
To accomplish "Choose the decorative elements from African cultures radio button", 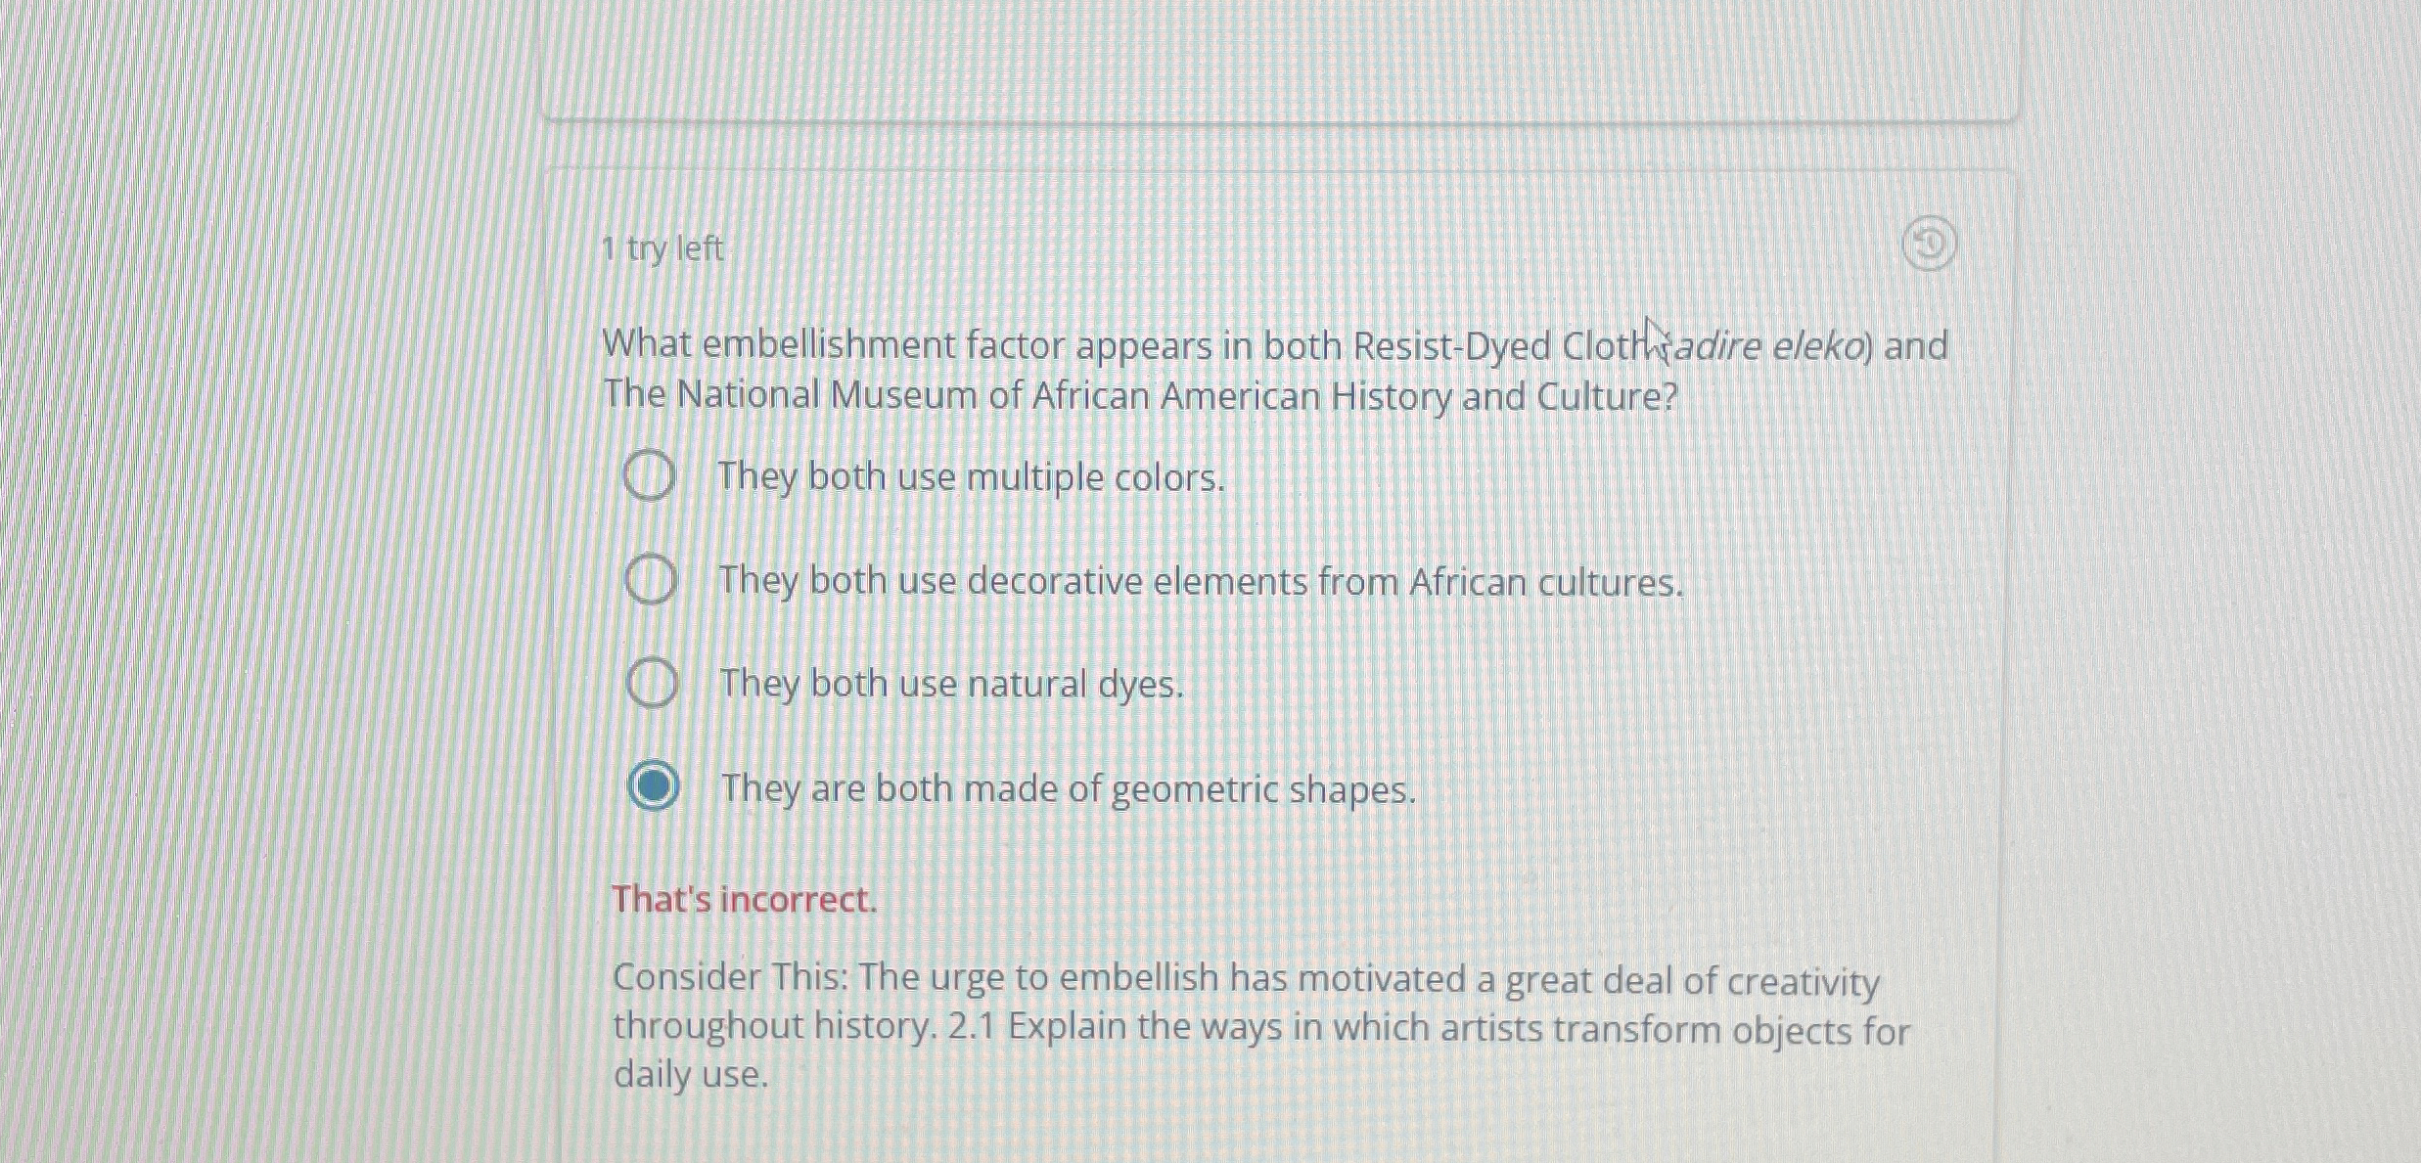I will point(651,579).
